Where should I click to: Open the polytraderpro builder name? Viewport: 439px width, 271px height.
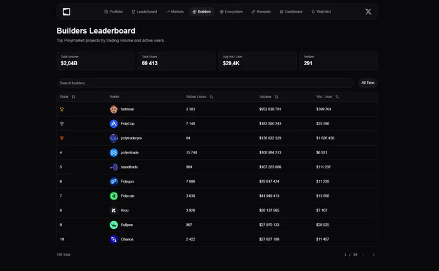131,138
